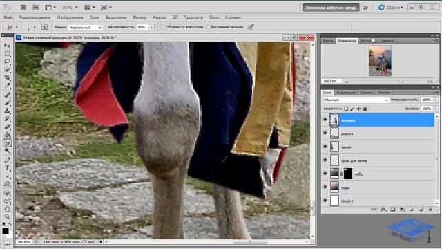Launch Mini Bridge from application bar
This screenshot has height=249, width=442.
(35, 8)
